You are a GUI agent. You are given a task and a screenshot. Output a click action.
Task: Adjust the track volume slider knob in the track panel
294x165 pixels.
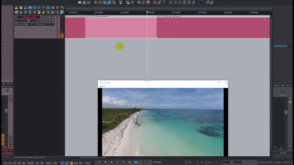click(x=28, y=21)
